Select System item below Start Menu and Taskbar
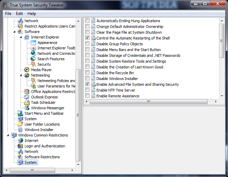 point(31,119)
